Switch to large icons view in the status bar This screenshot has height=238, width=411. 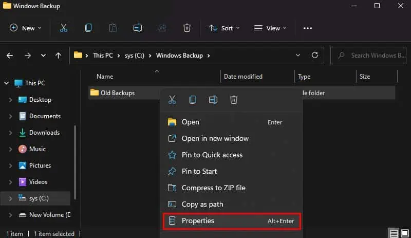coord(405,233)
